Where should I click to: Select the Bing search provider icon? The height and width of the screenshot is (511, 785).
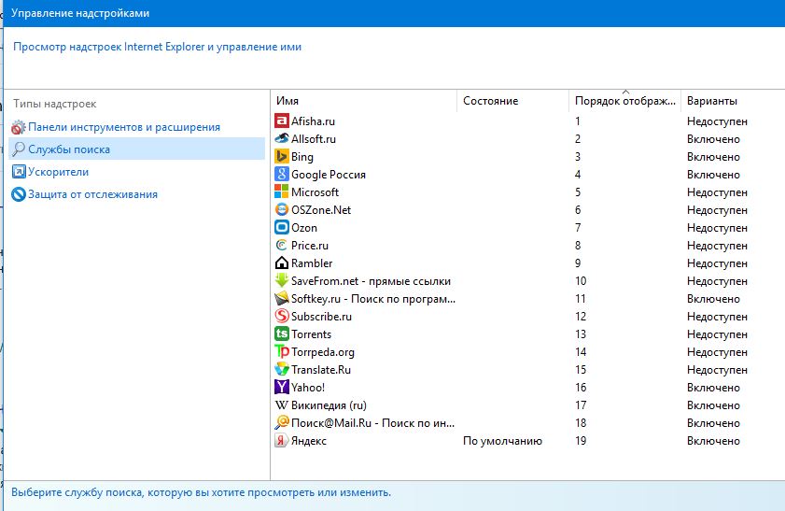(282, 157)
